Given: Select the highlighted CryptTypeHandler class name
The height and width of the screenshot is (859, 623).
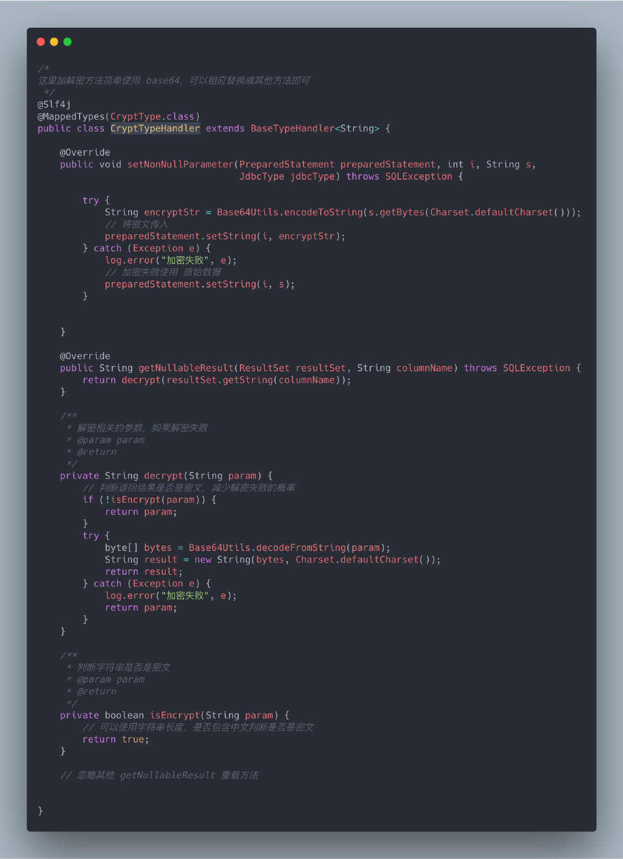Looking at the screenshot, I should click(x=156, y=128).
